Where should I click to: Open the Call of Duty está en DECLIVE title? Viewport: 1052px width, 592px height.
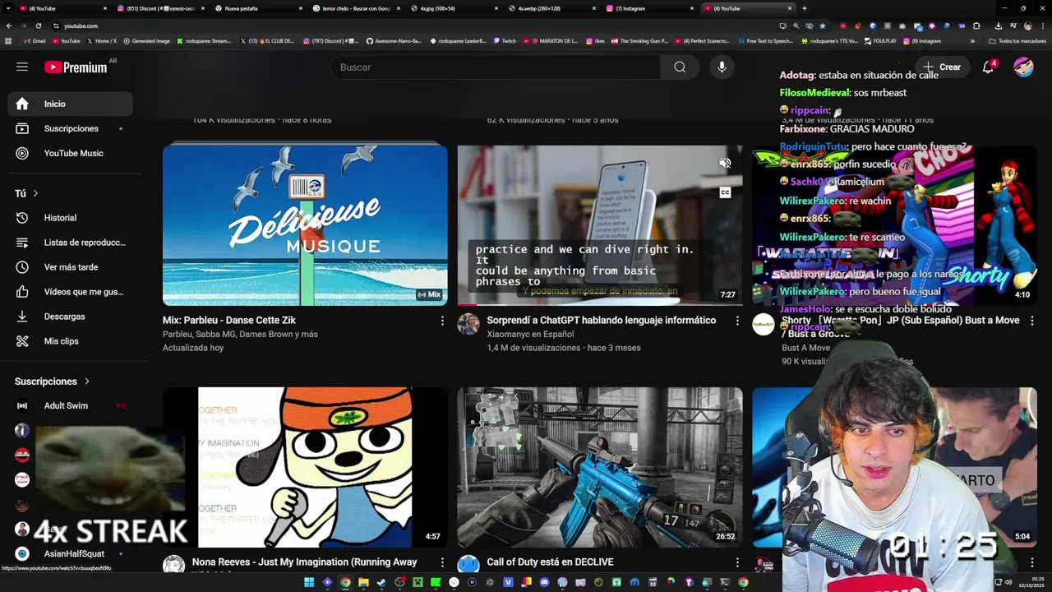pos(550,562)
